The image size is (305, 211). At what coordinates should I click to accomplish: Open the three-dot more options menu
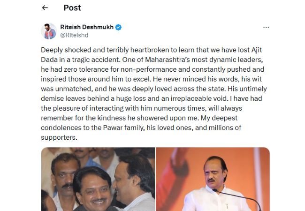pos(266,28)
